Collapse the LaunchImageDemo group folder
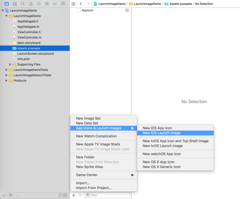 pos(7,16)
